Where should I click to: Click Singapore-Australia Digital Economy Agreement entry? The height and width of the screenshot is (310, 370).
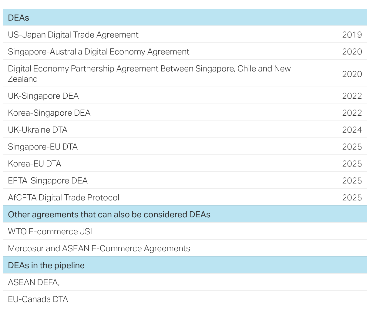[x=99, y=52]
